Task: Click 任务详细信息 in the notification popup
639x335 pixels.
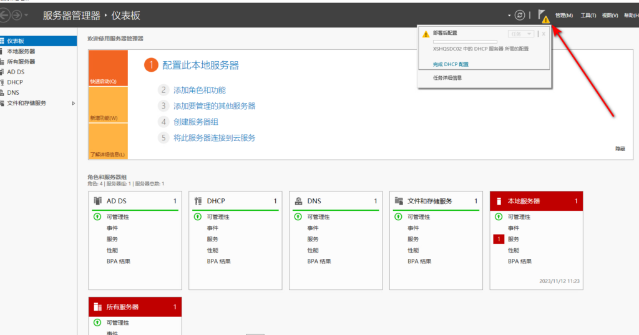Action: click(x=447, y=78)
